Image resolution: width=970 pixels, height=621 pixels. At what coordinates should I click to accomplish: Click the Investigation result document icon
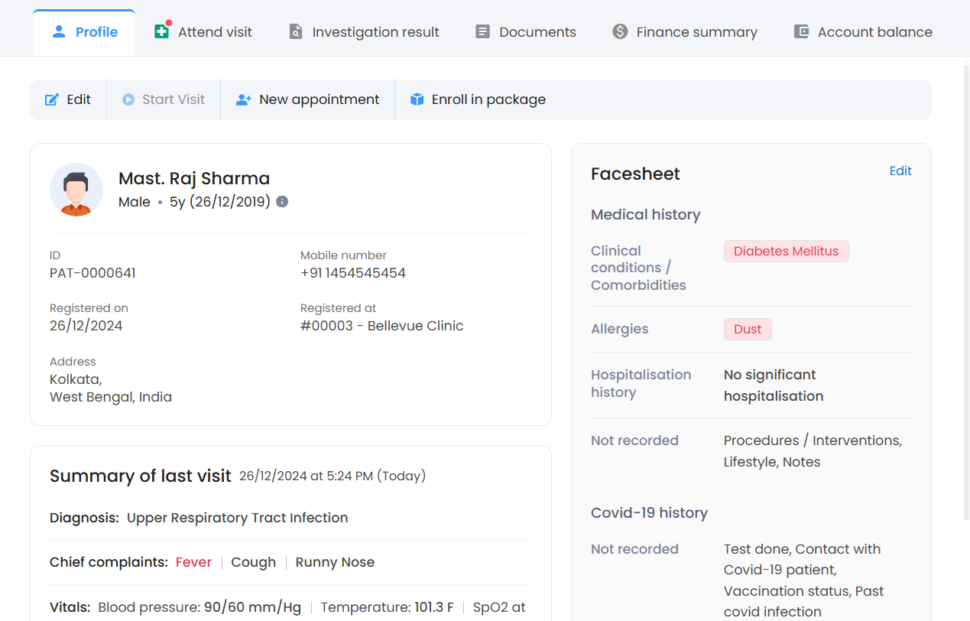[x=296, y=32]
